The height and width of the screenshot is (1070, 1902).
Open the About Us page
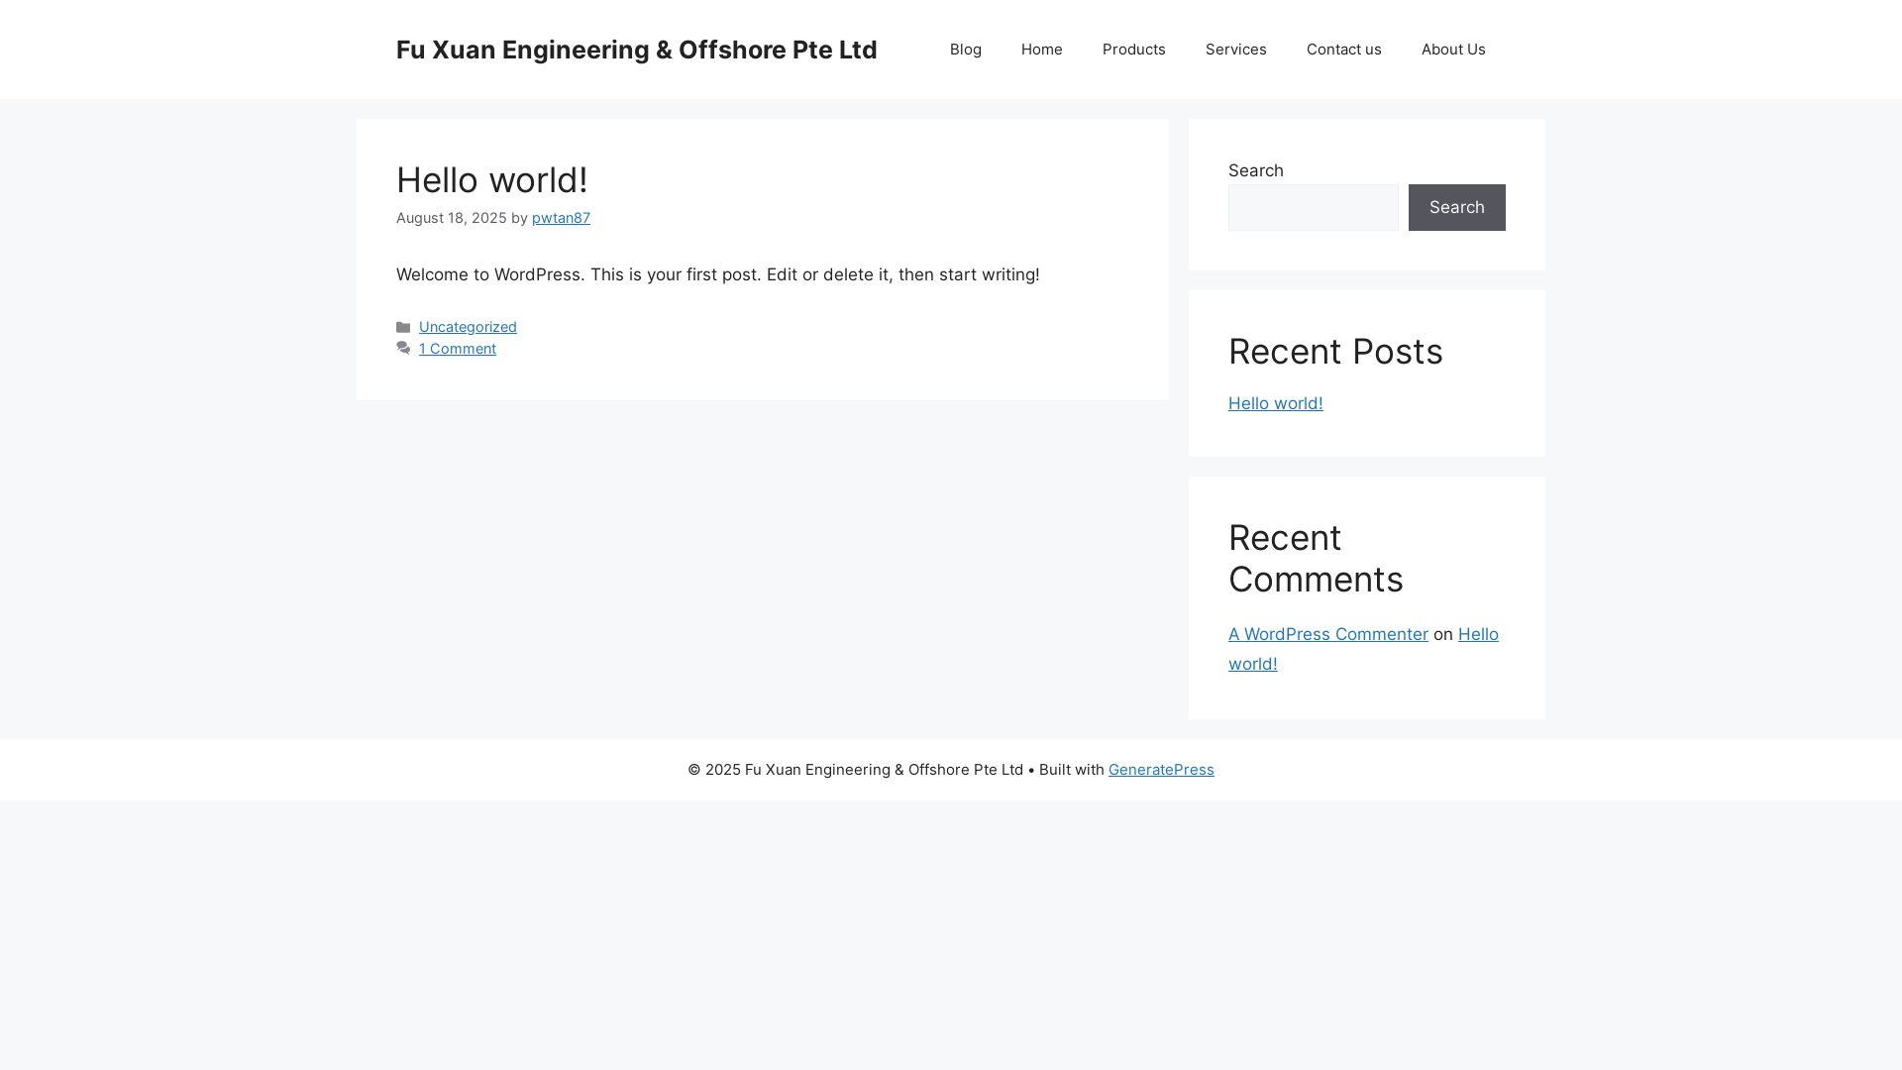[1453, 50]
